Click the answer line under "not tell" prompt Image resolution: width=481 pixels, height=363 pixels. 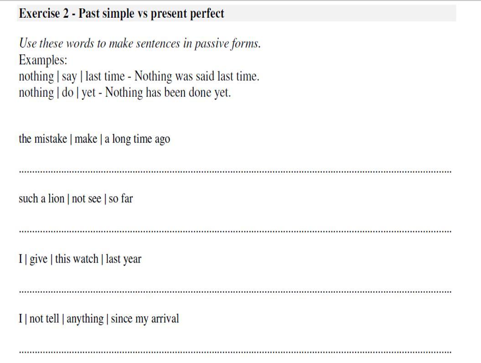click(x=235, y=352)
